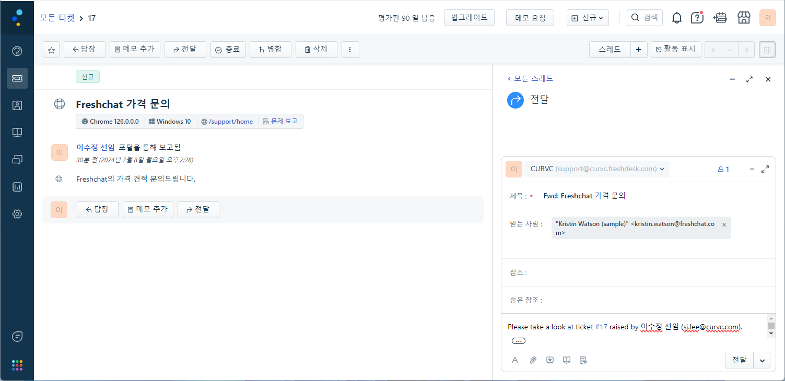Delete the ticket with 삭제
The image size is (785, 381).
316,50
